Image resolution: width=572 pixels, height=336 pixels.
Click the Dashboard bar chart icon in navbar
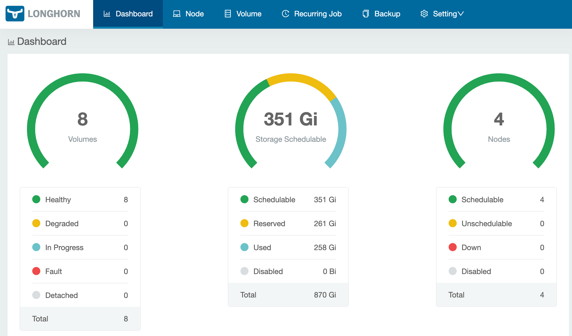107,14
